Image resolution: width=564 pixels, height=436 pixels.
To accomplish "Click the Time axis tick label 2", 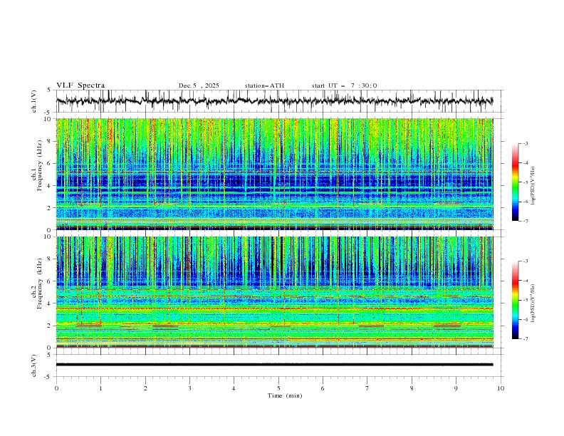I will [x=145, y=388].
